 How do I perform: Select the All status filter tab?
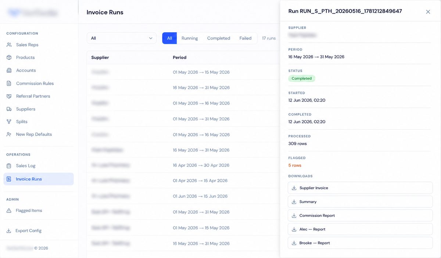[169, 38]
